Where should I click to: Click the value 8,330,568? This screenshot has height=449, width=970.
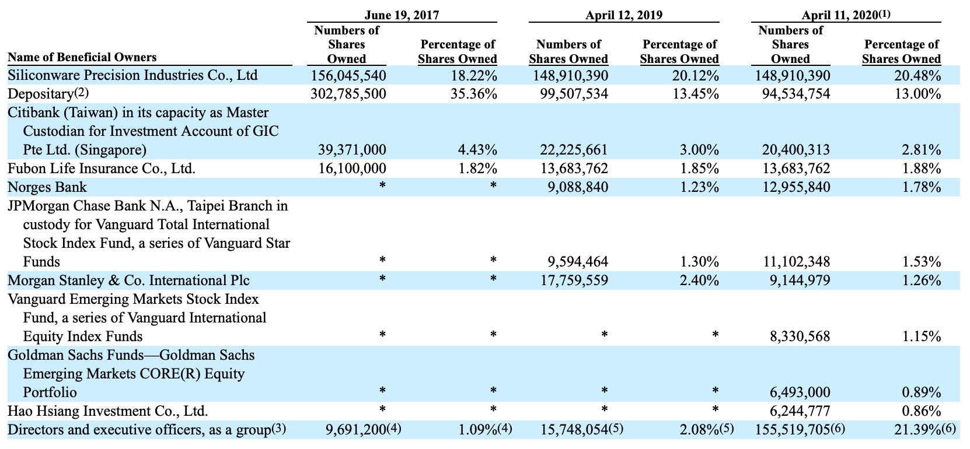[800, 336]
